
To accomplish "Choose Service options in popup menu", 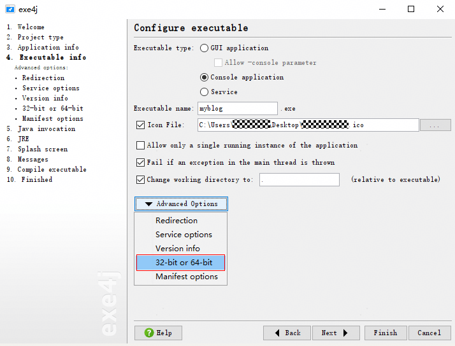I will click(181, 235).
